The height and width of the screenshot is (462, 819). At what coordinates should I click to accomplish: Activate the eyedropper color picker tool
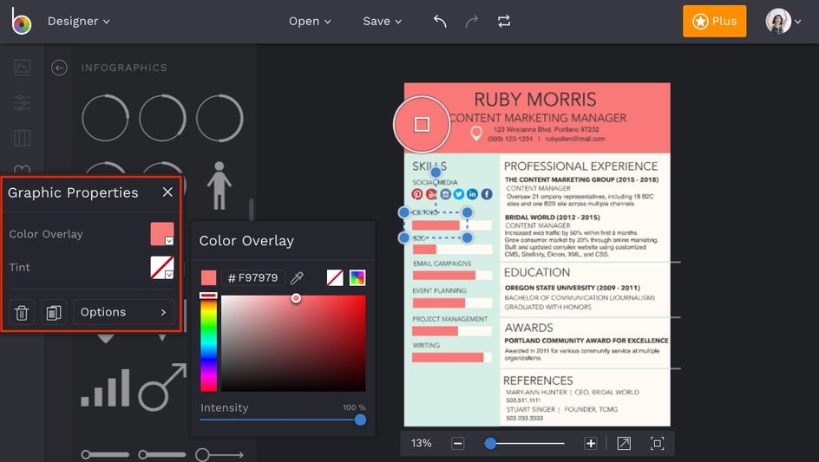[297, 277]
